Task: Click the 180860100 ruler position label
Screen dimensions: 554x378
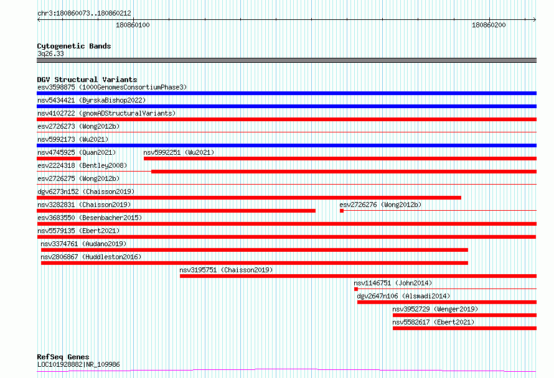Action: 133,25
